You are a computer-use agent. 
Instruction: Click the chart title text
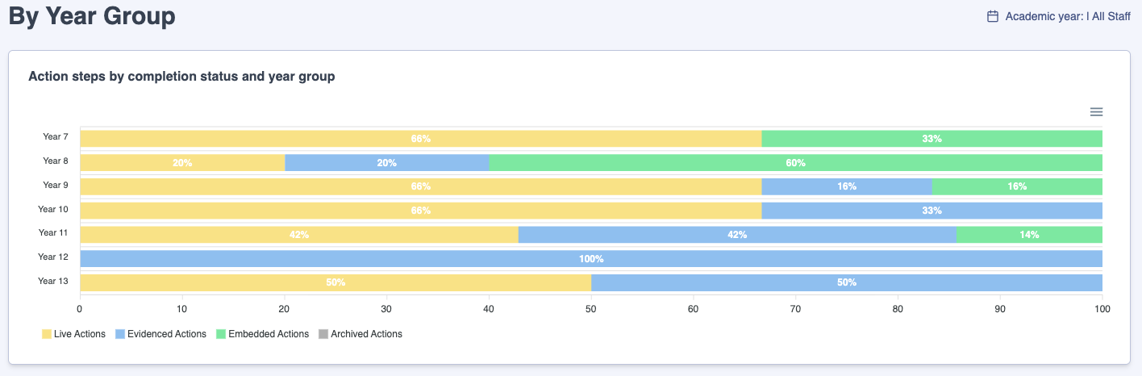pyautogui.click(x=181, y=77)
